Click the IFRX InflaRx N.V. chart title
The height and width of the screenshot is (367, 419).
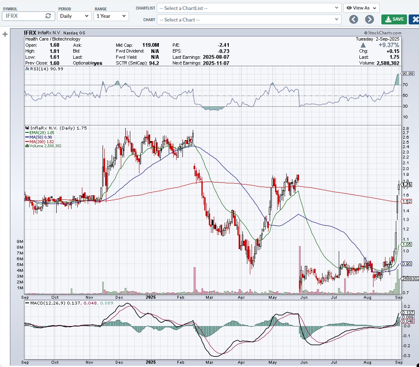pos(55,33)
